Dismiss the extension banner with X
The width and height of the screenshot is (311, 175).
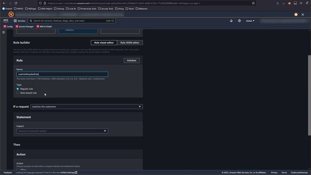[303, 15]
